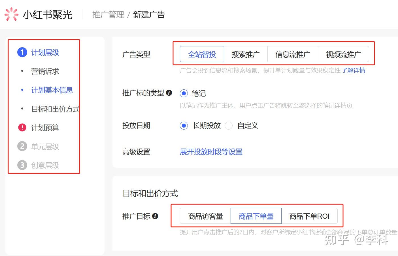Click the info icon beside 推广目标

click(155, 216)
